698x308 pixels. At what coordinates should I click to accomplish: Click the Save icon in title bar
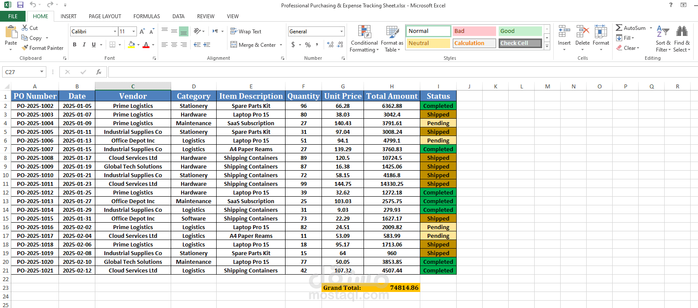[x=20, y=5]
